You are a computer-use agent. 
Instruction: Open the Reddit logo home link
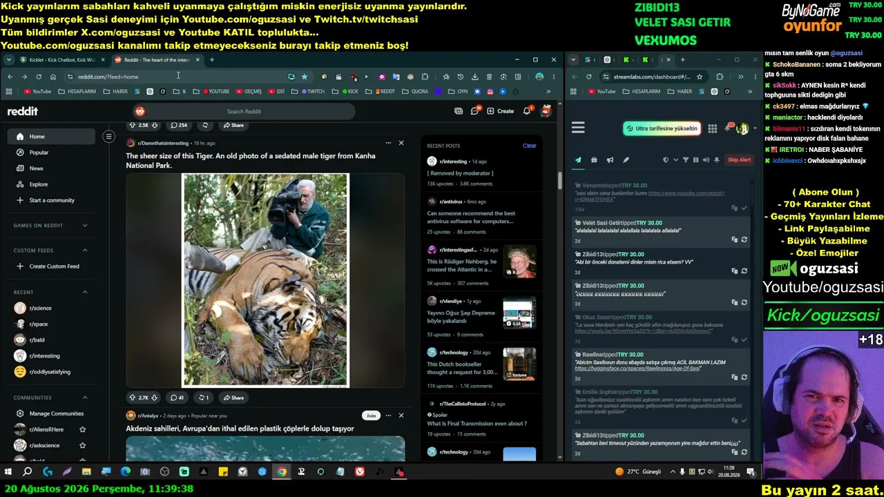pos(23,111)
